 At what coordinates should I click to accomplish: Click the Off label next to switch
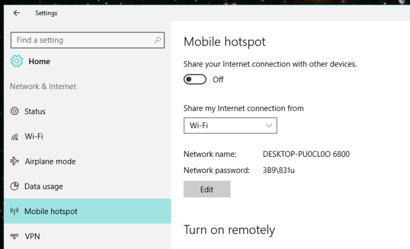pyautogui.click(x=218, y=80)
